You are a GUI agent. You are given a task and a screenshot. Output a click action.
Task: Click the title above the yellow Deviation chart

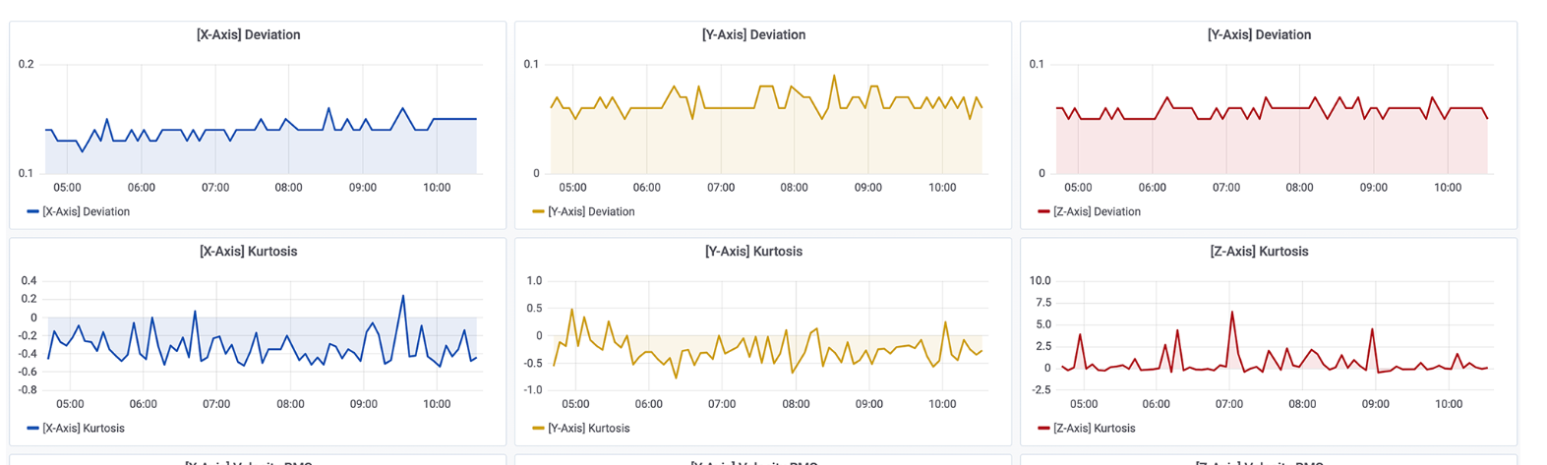point(753,35)
